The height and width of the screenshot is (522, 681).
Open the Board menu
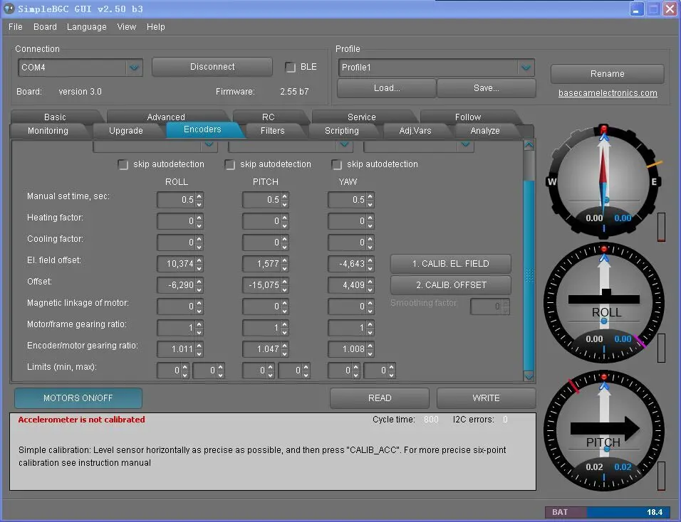[45, 27]
